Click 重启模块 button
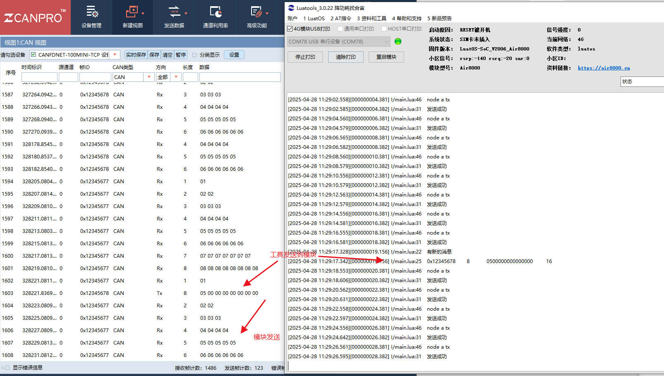The height and width of the screenshot is (376, 664). tap(386, 57)
